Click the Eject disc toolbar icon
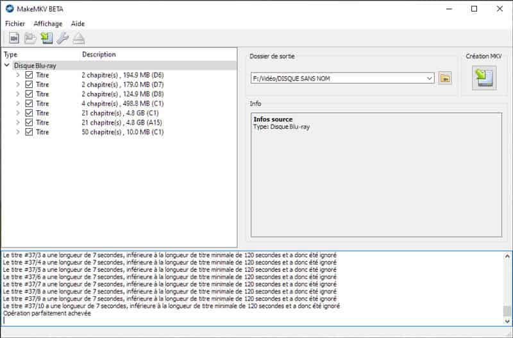The height and width of the screenshot is (338, 513). point(78,38)
